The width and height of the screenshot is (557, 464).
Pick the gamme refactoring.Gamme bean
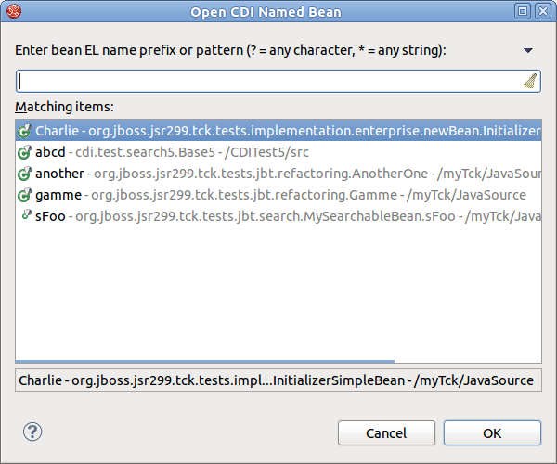[x=278, y=195]
